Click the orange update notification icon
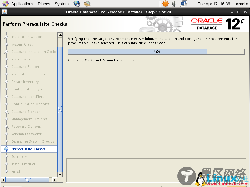 [x=165, y=4]
